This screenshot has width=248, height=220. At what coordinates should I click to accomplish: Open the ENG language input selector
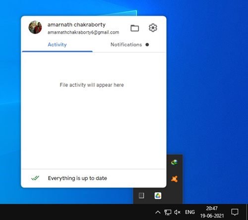pos(190,212)
